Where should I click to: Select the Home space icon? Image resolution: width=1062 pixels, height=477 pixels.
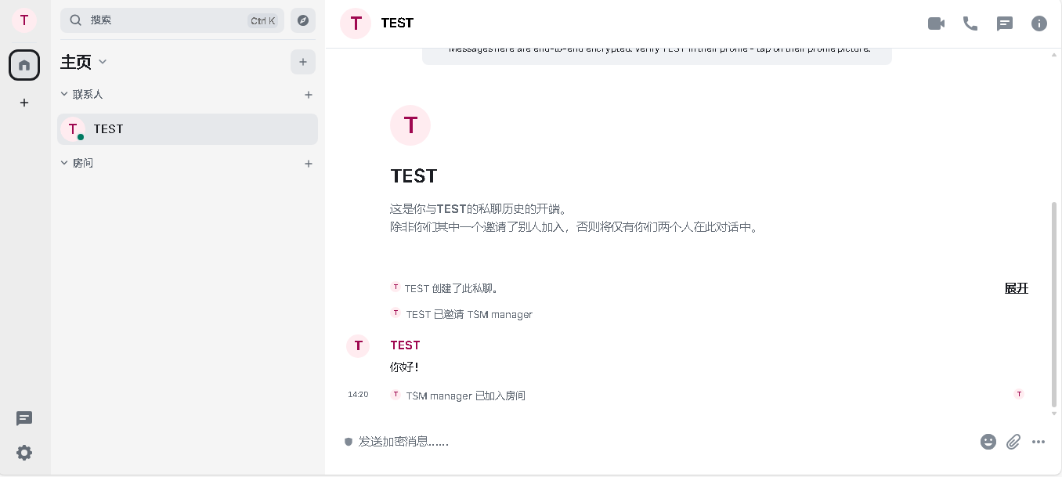click(24, 65)
